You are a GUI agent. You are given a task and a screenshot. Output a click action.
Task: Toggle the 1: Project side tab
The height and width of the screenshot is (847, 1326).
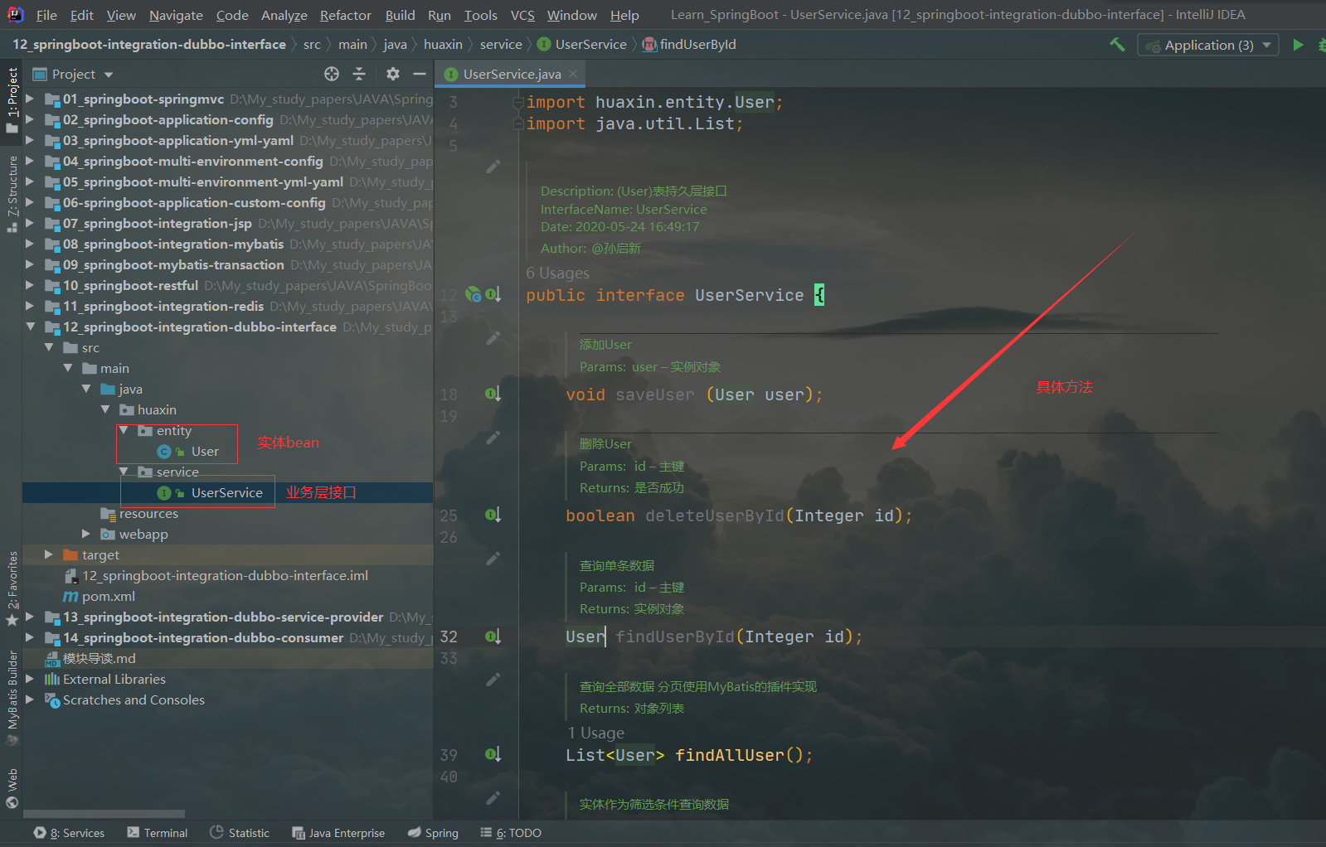12,99
